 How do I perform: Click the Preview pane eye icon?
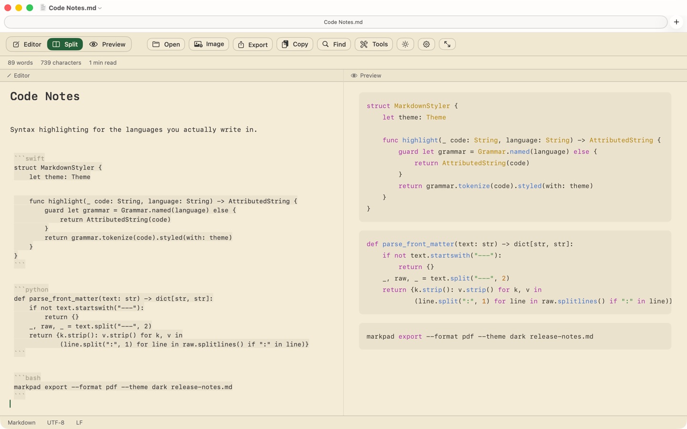point(354,76)
